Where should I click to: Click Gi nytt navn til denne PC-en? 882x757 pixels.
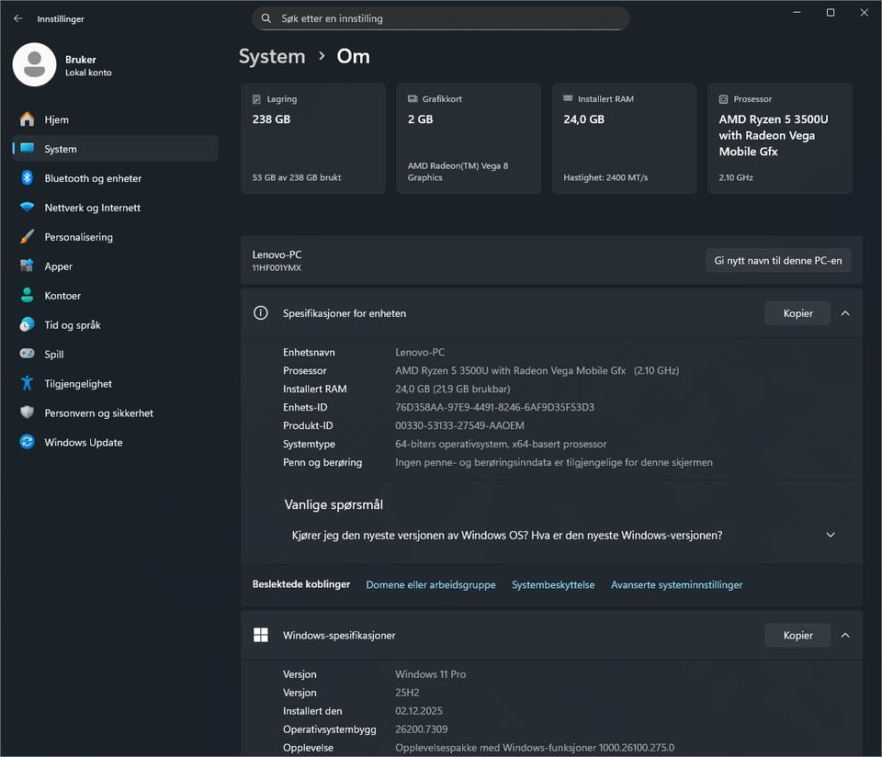[778, 261]
